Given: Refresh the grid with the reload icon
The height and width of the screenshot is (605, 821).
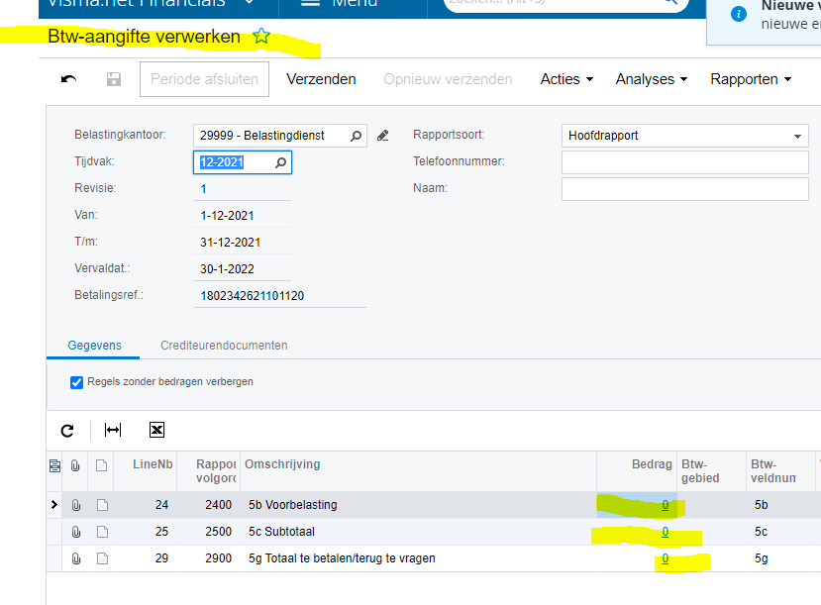Looking at the screenshot, I should click(67, 430).
